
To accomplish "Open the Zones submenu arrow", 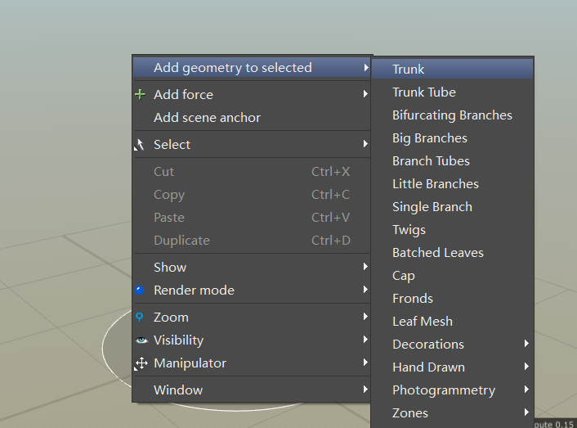I will (x=527, y=412).
